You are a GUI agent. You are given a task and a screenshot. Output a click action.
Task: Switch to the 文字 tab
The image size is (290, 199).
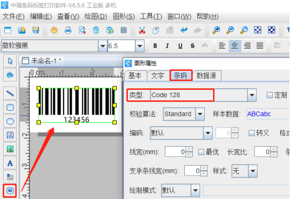pos(158,76)
